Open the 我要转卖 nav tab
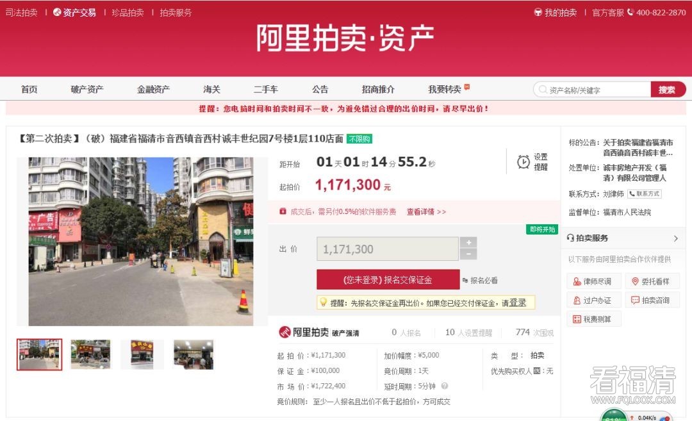This screenshot has width=692, height=421. pyautogui.click(x=445, y=90)
